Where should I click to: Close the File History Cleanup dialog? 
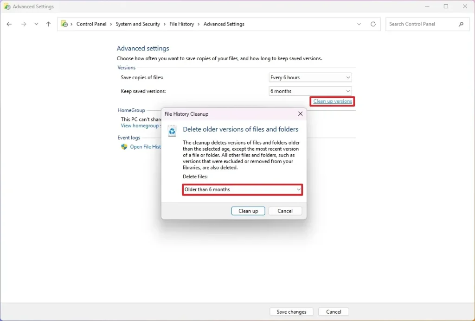300,114
